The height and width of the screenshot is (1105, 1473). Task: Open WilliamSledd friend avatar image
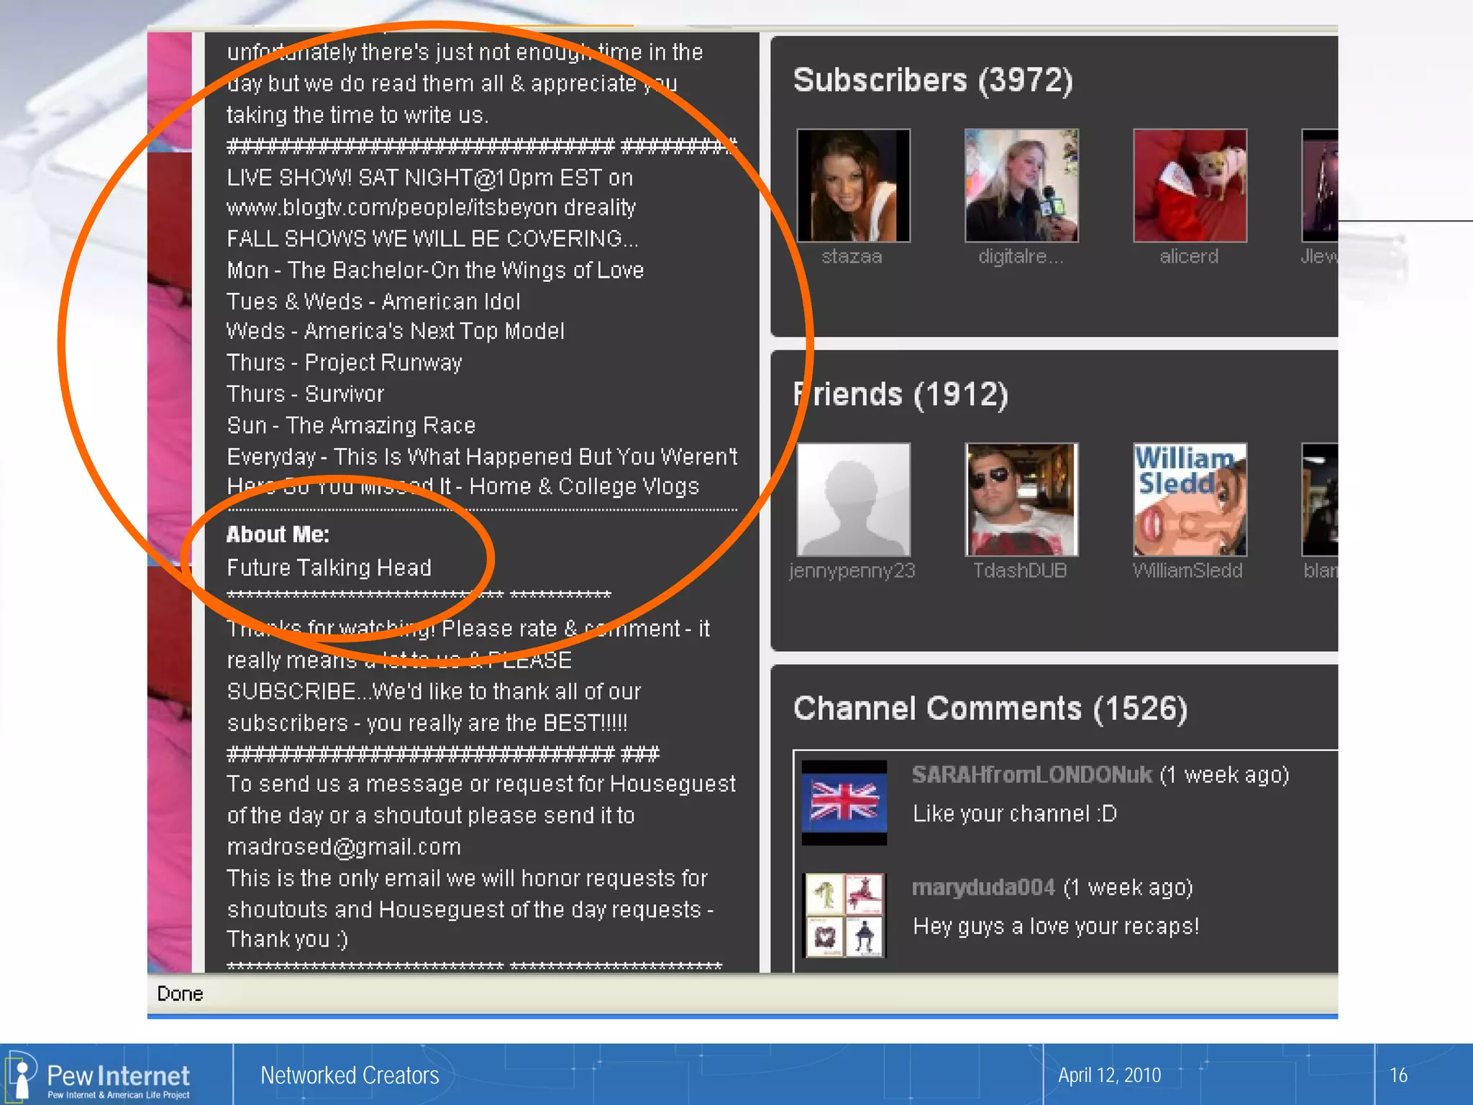[1190, 499]
